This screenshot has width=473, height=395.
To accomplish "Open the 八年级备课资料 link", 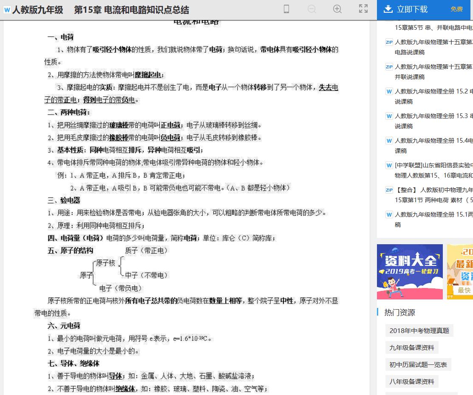I will pyautogui.click(x=411, y=381).
